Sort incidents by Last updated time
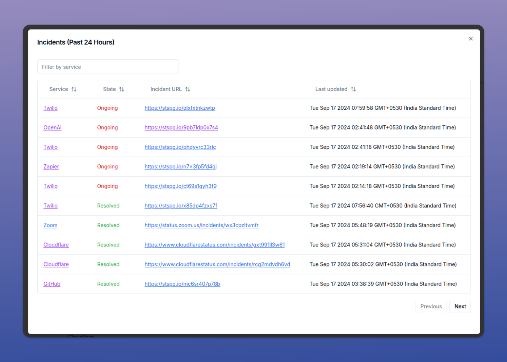The height and width of the screenshot is (362, 507). [353, 89]
